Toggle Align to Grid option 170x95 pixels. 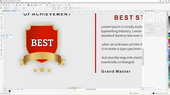[155, 26]
